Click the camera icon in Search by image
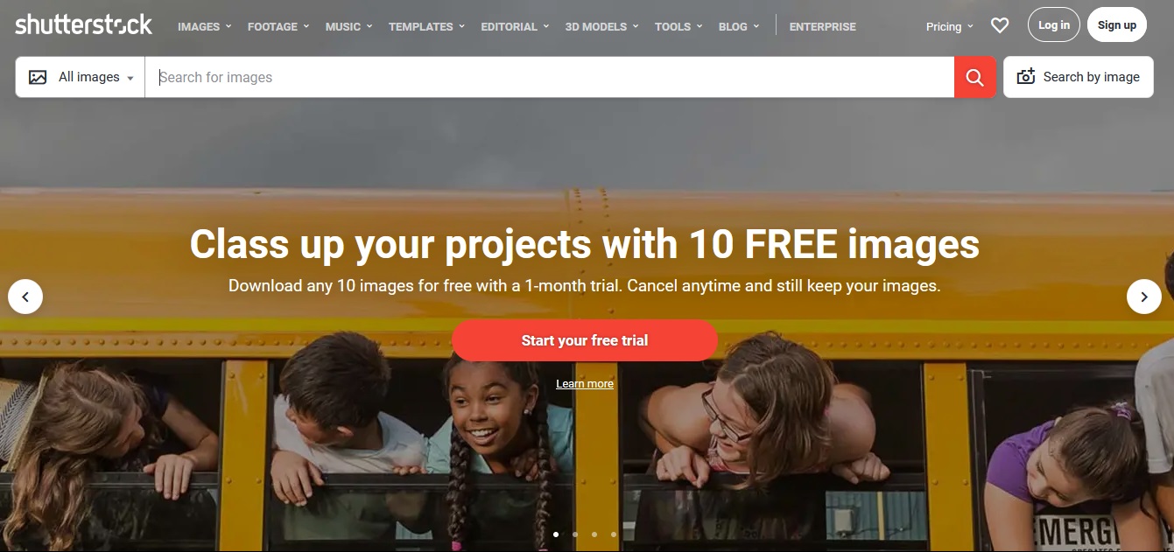Viewport: 1174px width, 552px height. (1025, 77)
